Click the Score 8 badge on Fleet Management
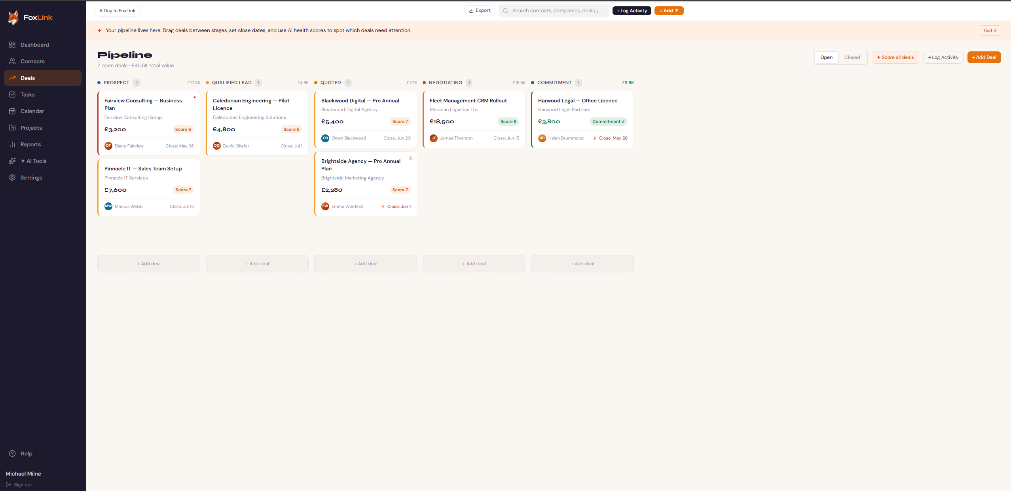 [x=508, y=122]
